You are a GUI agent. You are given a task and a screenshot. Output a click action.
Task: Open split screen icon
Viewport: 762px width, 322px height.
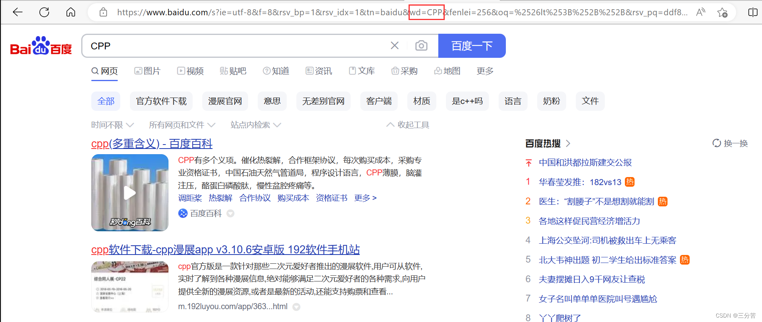click(753, 12)
